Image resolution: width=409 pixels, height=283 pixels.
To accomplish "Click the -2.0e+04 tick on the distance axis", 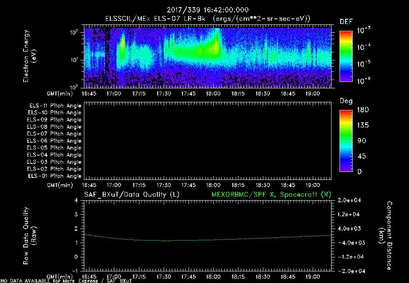I will [351, 271].
